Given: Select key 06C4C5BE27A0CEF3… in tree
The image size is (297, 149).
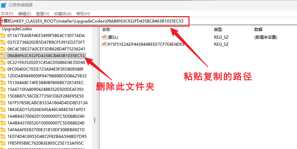Looking at the screenshot, I should click(x=46, y=49).
